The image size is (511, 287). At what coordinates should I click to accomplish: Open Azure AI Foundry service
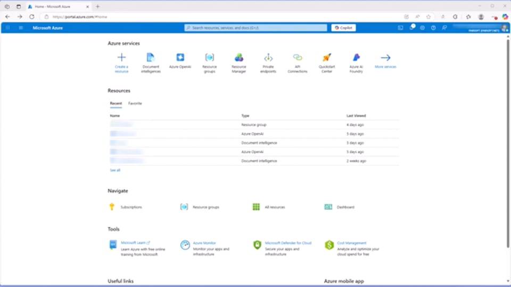pos(356,57)
